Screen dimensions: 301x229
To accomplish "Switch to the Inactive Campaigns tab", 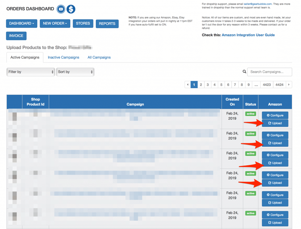I will 63,58.
